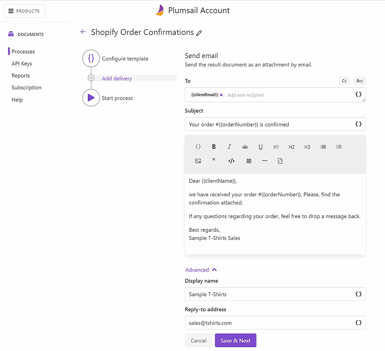Image resolution: width=385 pixels, height=351 pixels.
Task: Click the Start process step label
Action: tap(117, 98)
